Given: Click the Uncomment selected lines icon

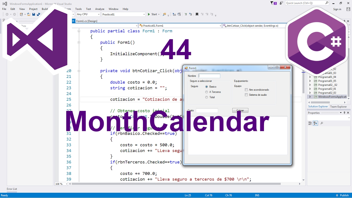Looking at the screenshot, I should click(191, 14).
